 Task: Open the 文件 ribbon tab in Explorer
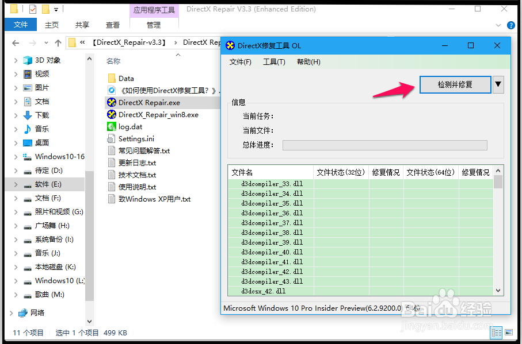pyautogui.click(x=21, y=25)
